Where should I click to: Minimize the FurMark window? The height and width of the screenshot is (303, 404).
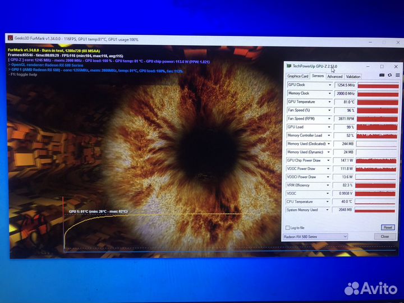click(x=370, y=42)
